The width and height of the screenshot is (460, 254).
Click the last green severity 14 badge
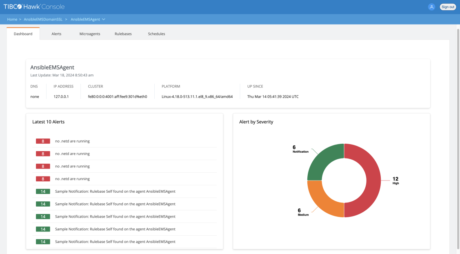click(x=43, y=242)
